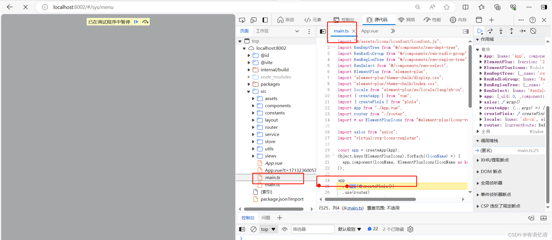This screenshot has width=552, height=240.
Task: Expand the Global (全局) scope
Action: (478, 132)
